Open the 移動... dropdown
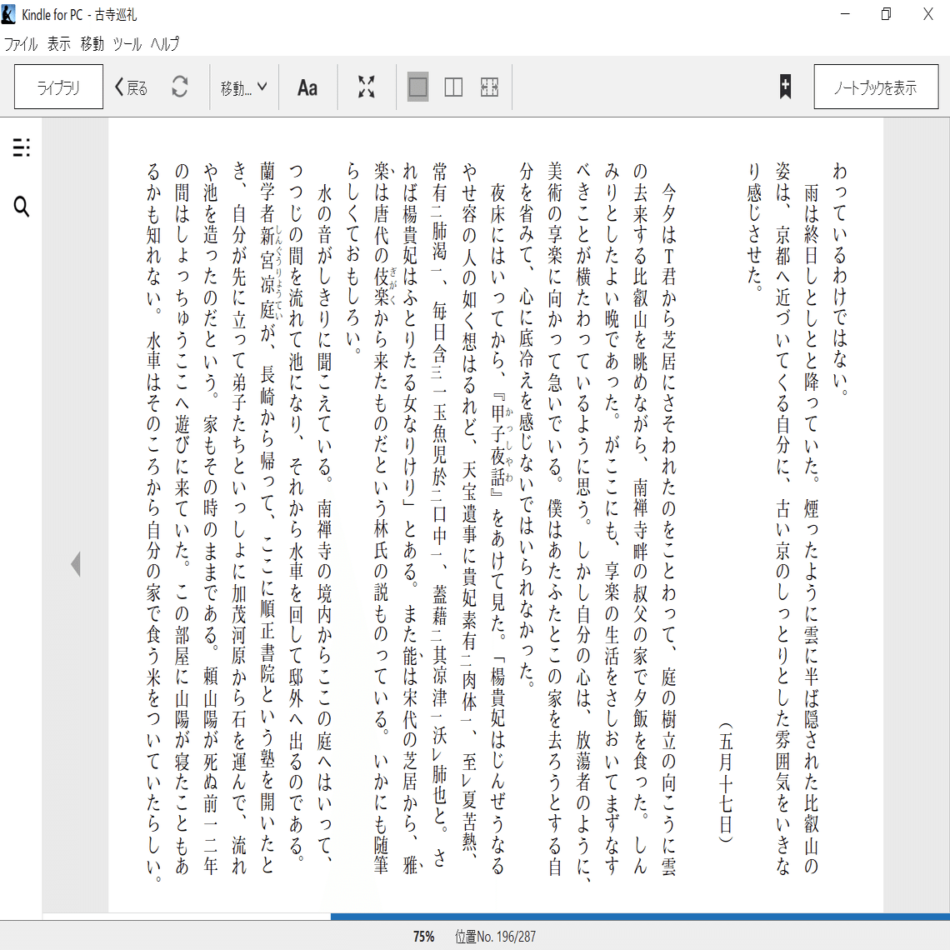This screenshot has width=950, height=950. point(243,87)
